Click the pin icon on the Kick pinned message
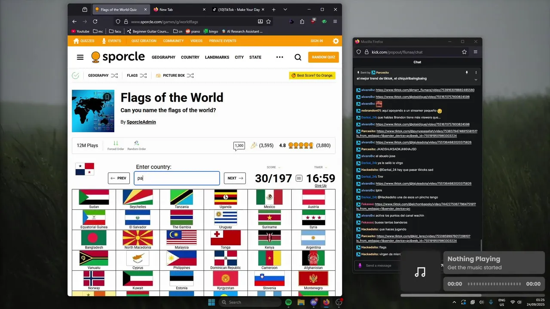Viewport: 550px width, 309px height. [x=467, y=73]
